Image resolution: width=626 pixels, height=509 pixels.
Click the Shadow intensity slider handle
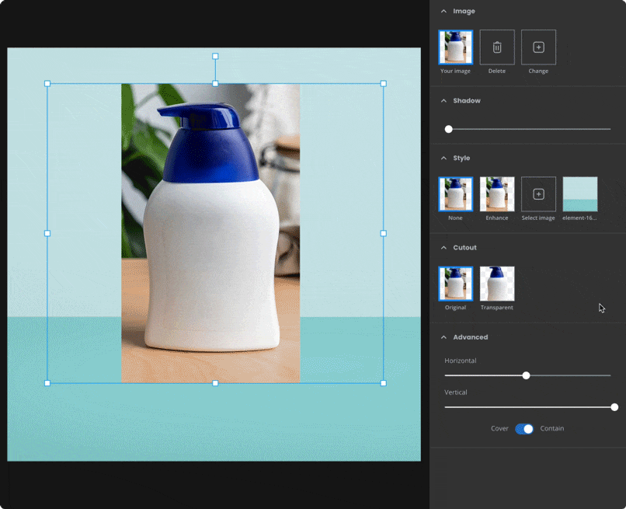pyautogui.click(x=448, y=129)
